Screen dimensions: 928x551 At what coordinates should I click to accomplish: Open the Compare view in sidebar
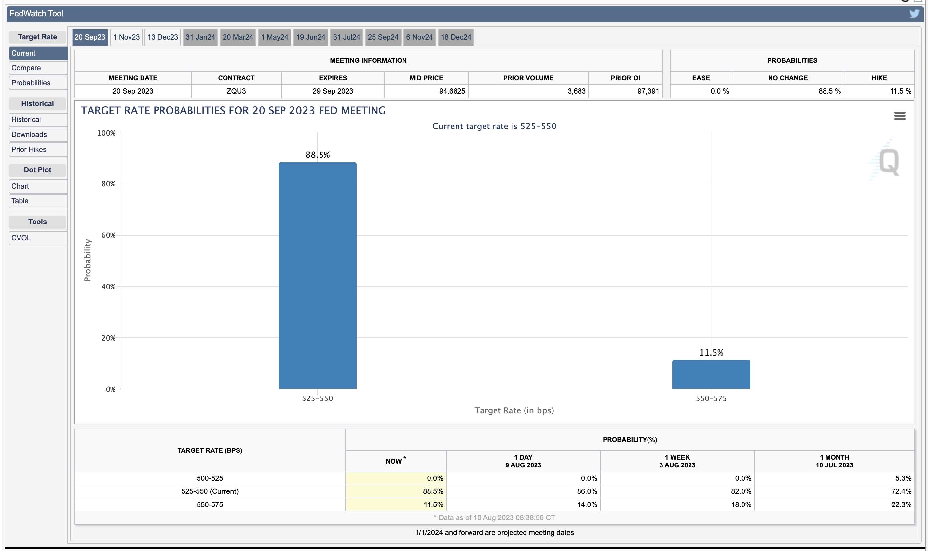click(x=38, y=68)
